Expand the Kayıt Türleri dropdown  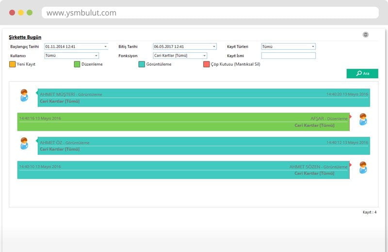point(313,47)
